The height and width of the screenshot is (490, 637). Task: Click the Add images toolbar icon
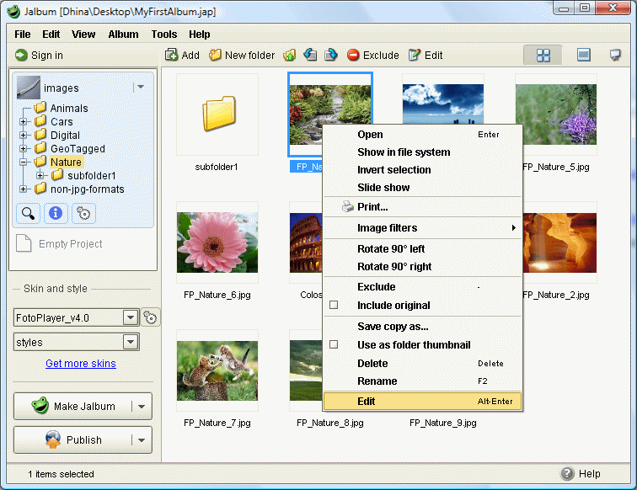[x=171, y=55]
